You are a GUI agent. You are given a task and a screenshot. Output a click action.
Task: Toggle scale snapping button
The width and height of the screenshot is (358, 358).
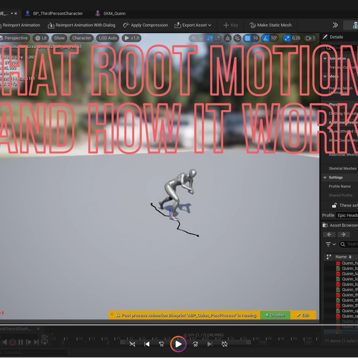pyautogui.click(x=286, y=38)
